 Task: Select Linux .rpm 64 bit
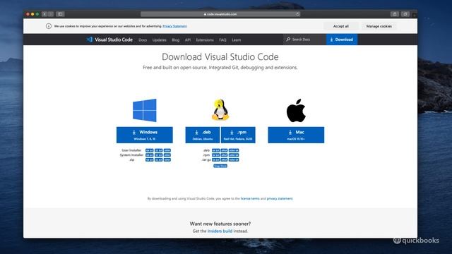point(215,155)
